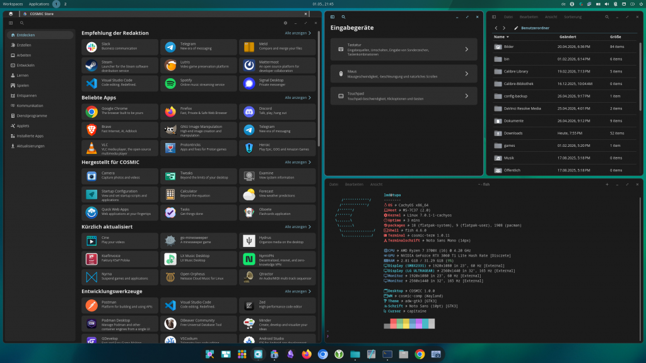646x363 pixels.
Task: Launch Firefox from the dock
Action: click(307, 354)
